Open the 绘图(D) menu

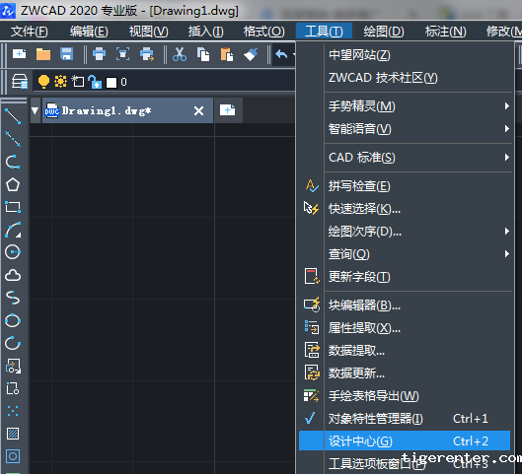(x=384, y=32)
